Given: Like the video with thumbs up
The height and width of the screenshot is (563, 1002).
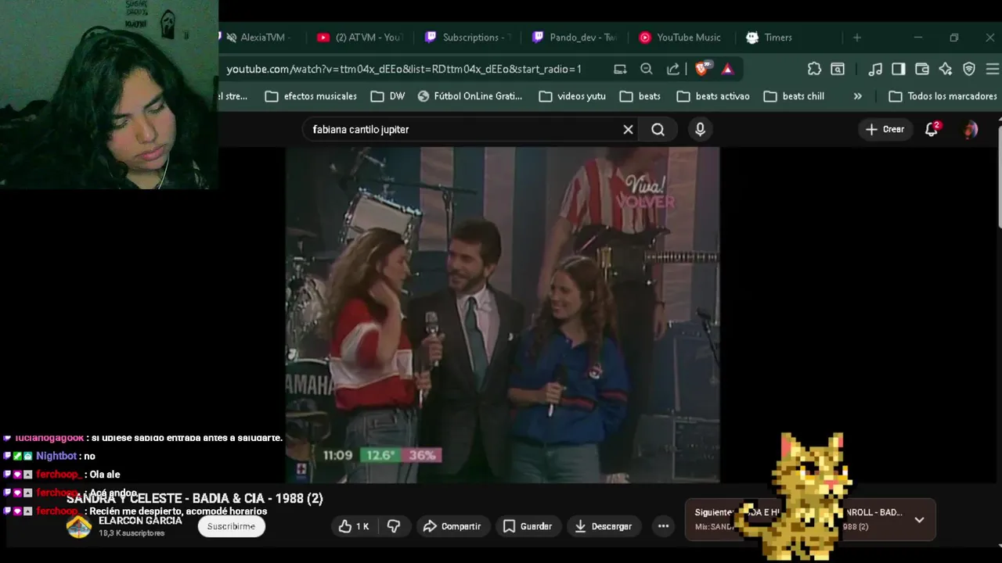Looking at the screenshot, I should (353, 526).
